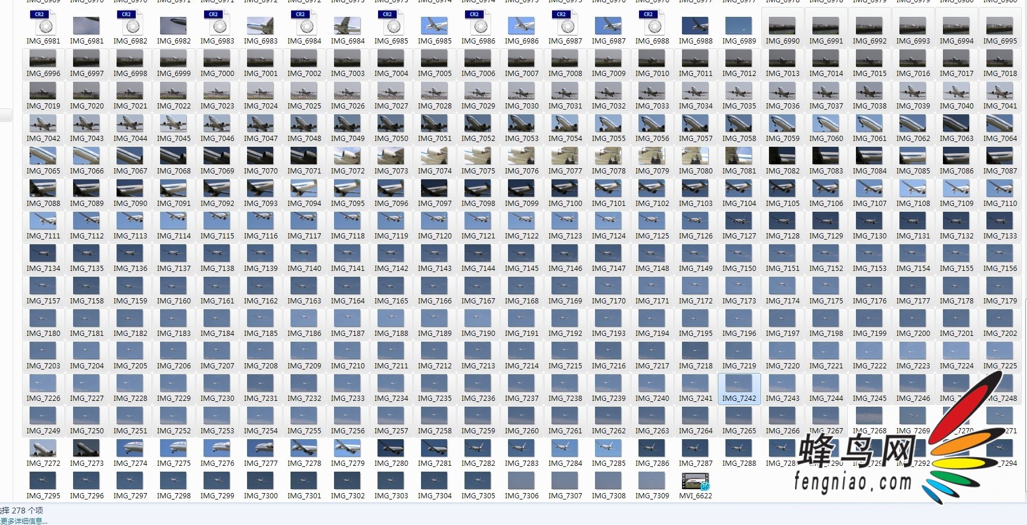Select the IMG_7179 thumbnail
1027x525 pixels.
click(1000, 285)
